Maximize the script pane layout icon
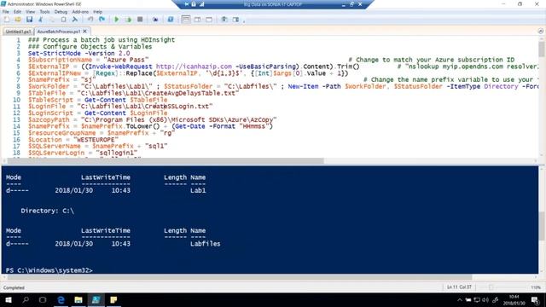The width and height of the screenshot is (546, 307). click(x=209, y=20)
